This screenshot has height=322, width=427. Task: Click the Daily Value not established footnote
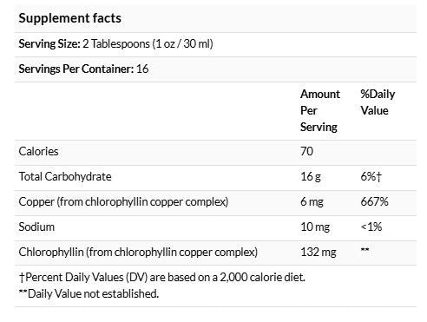[x=89, y=293]
